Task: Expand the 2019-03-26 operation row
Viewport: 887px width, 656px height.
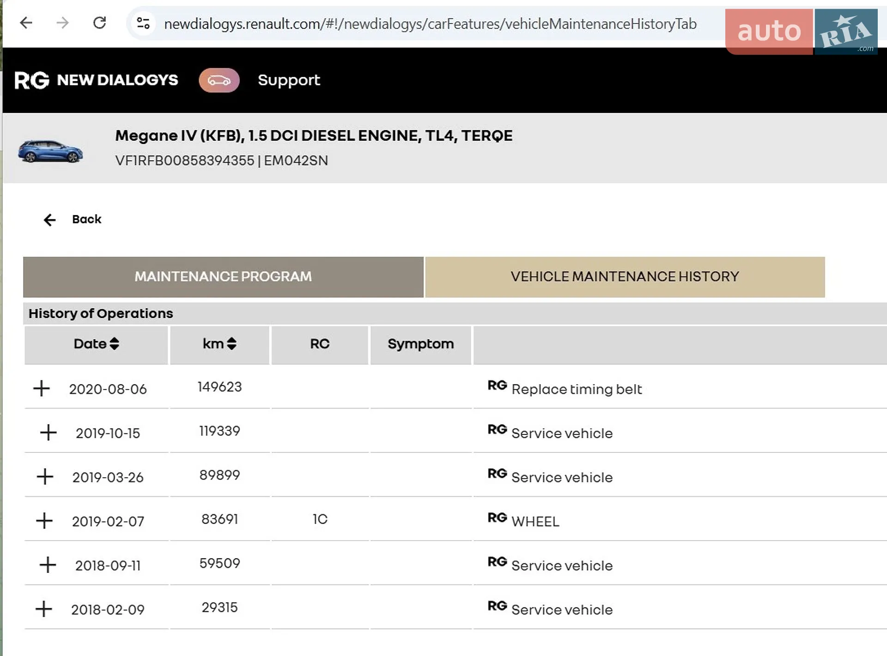Action: click(45, 476)
